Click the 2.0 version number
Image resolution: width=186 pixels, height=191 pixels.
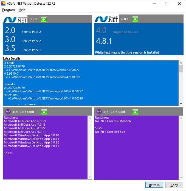pyautogui.click(x=10, y=30)
